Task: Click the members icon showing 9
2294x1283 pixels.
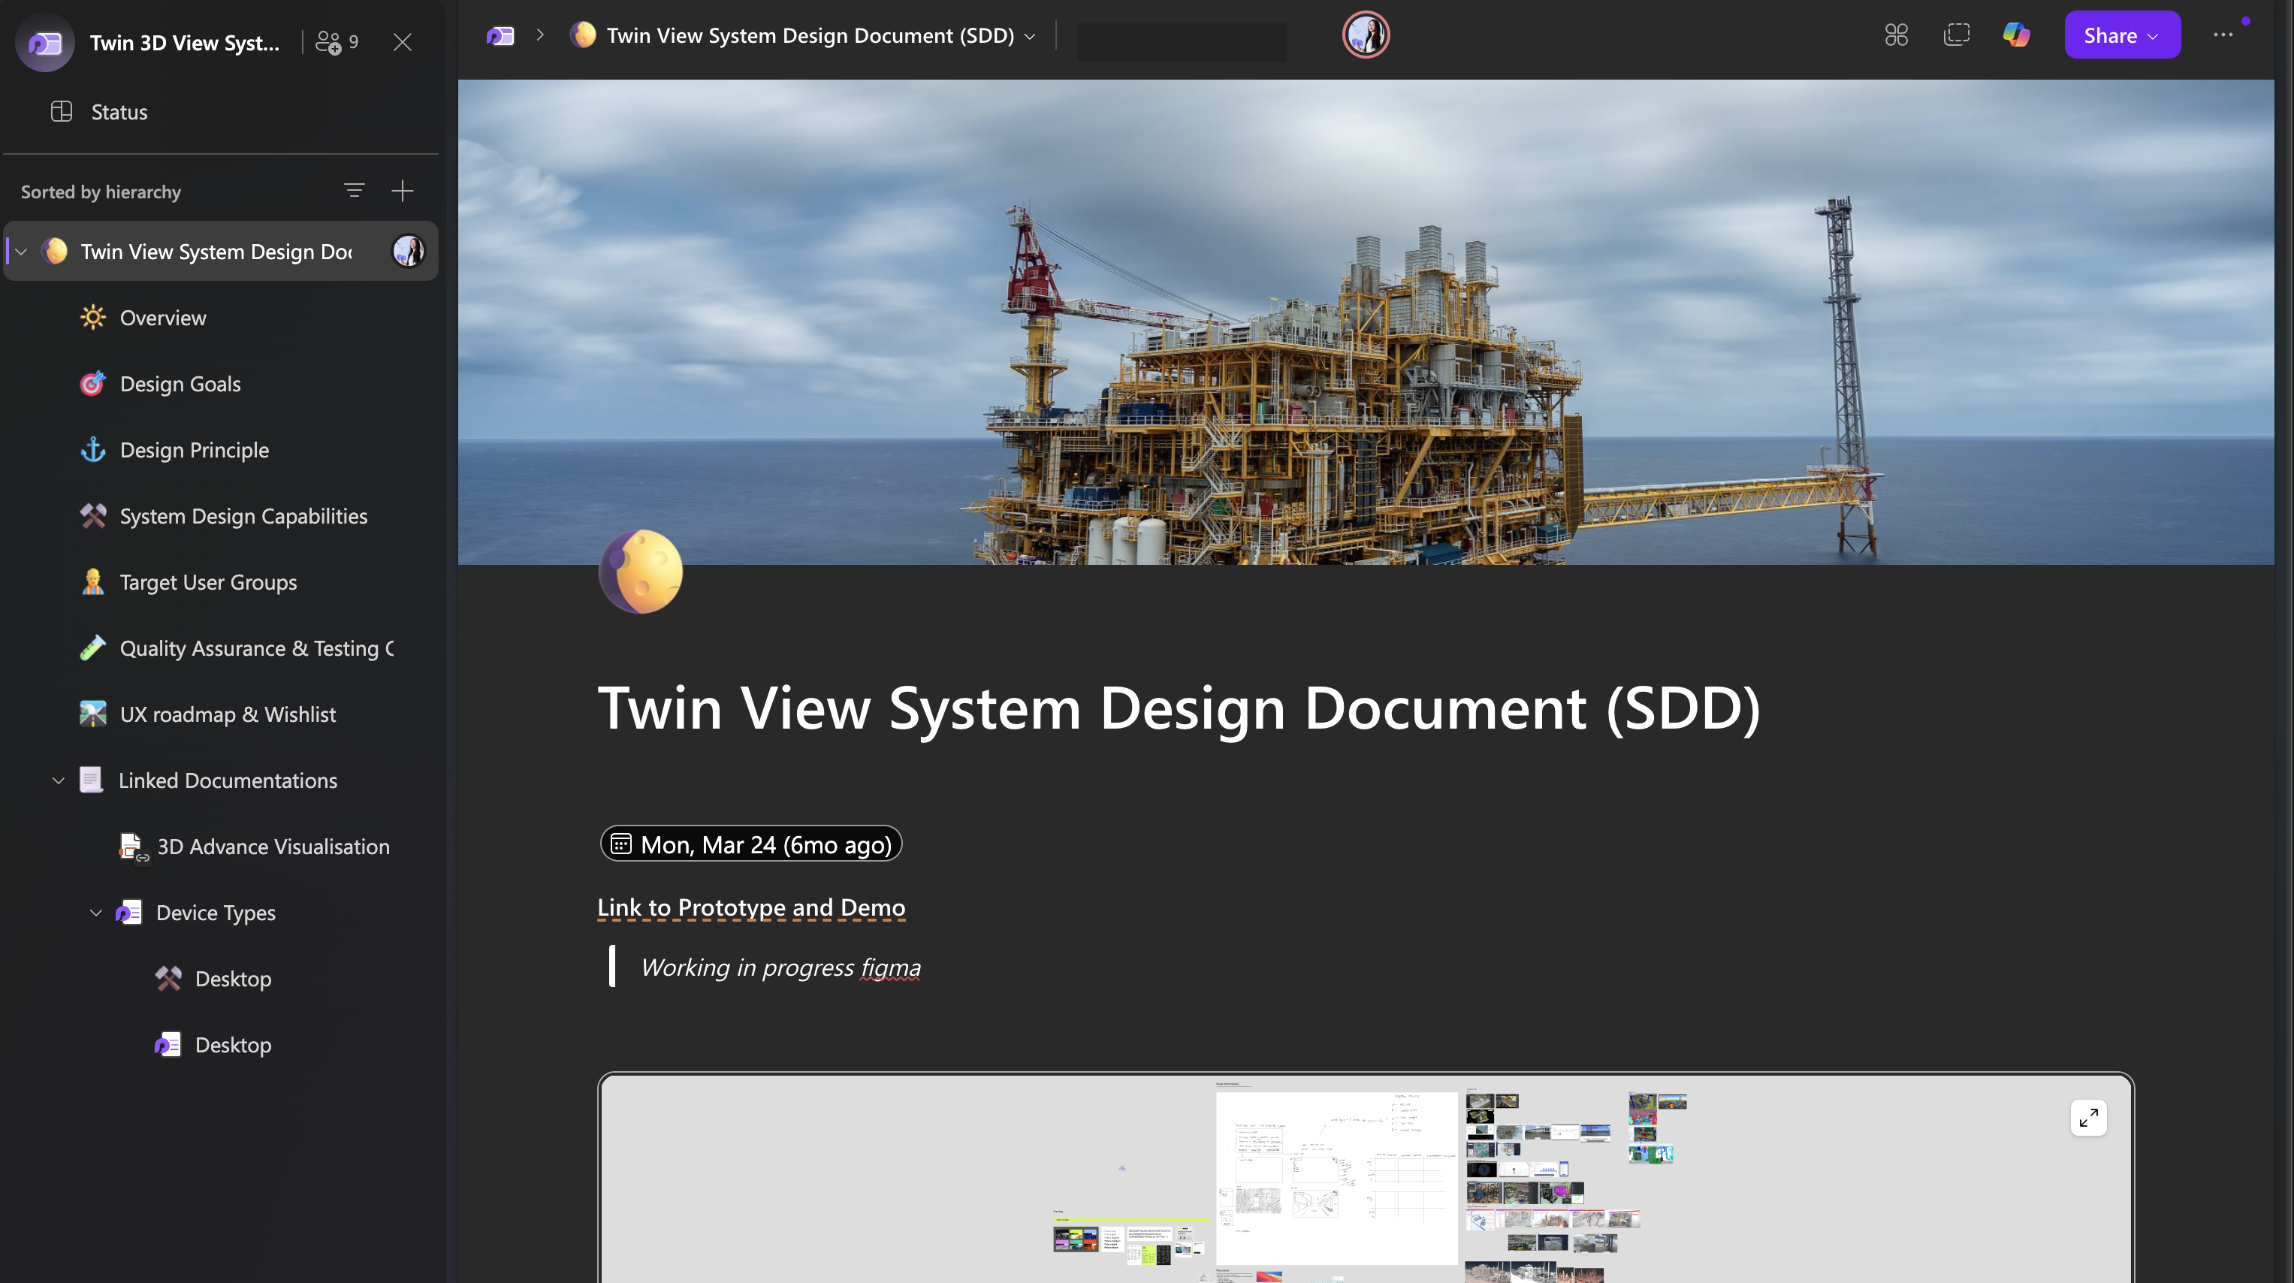Action: click(x=337, y=42)
